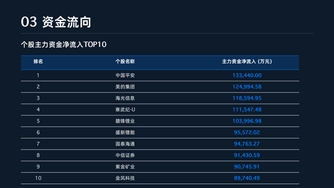Select the 个股主力资金净流入TOP10 subtitle

point(63,45)
